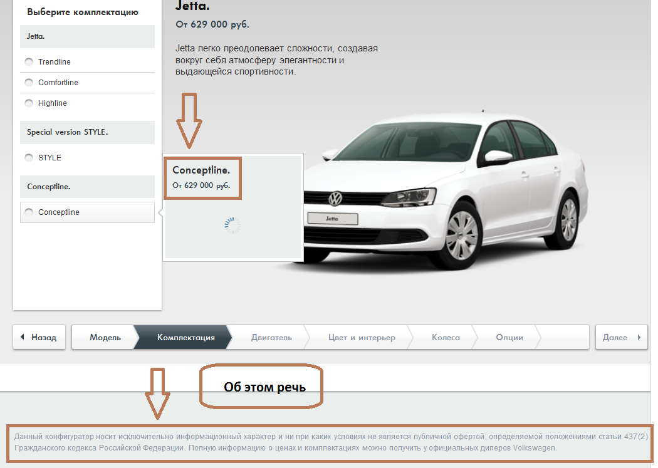Select the Comfortline radio button
The width and height of the screenshot is (658, 468).
tap(29, 83)
